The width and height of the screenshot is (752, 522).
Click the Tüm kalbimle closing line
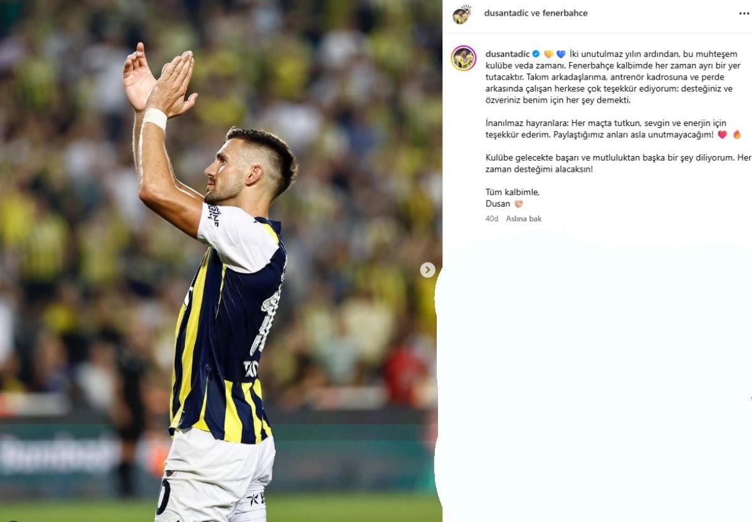[512, 192]
